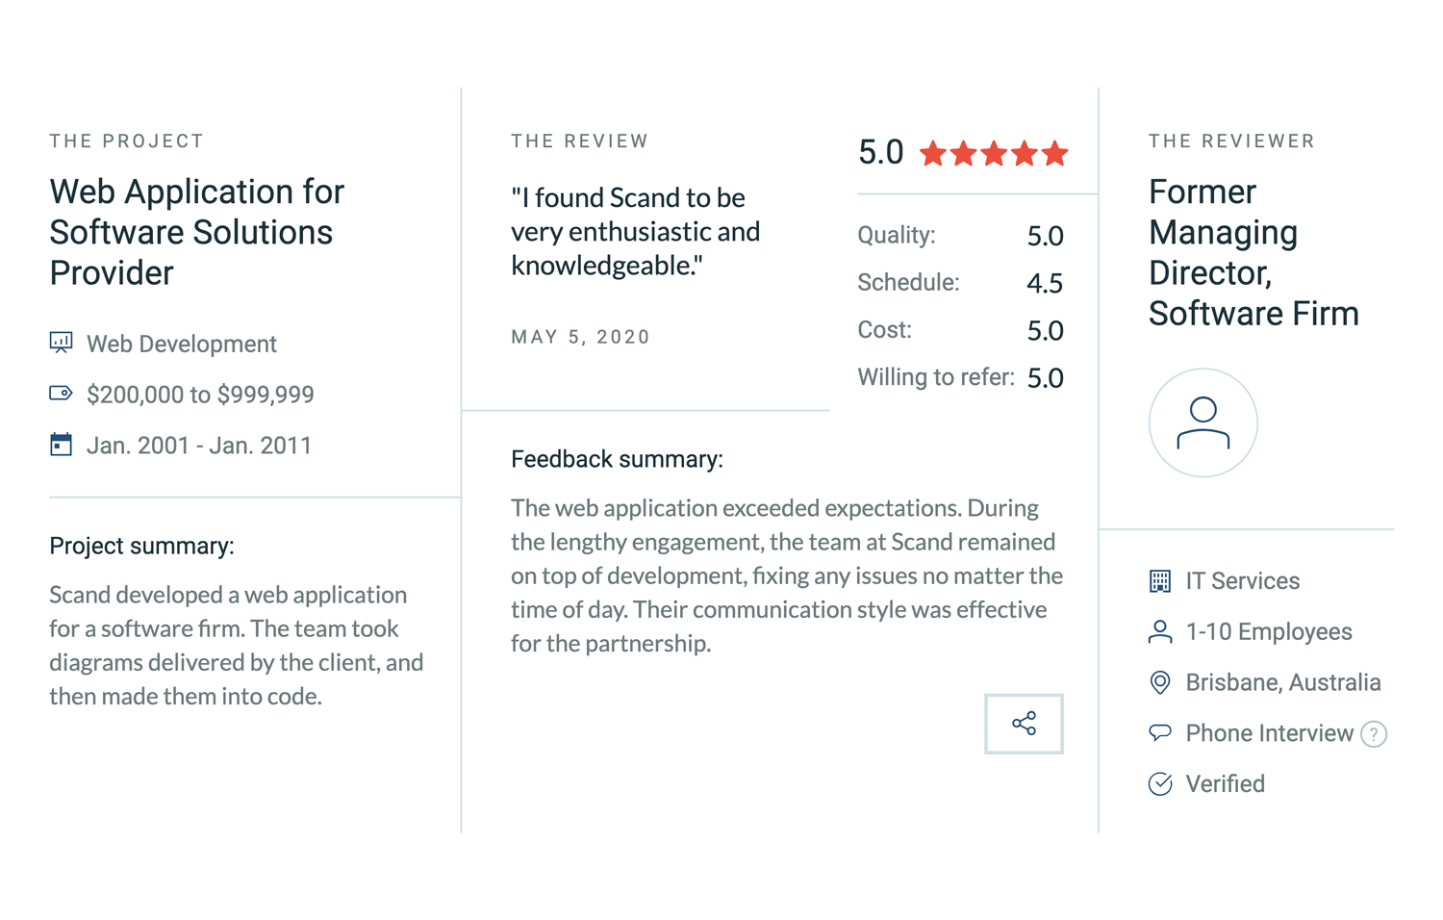This screenshot has height=920, width=1443.
Task: Click the Phone Interview speech bubble icon
Action: 1160,733
